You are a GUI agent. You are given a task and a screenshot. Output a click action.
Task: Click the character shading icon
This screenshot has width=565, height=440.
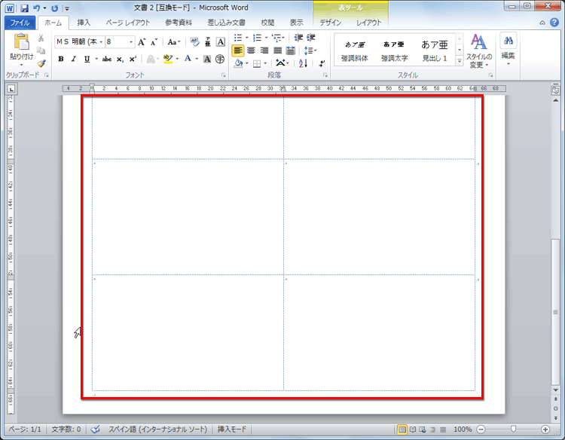tap(207, 59)
